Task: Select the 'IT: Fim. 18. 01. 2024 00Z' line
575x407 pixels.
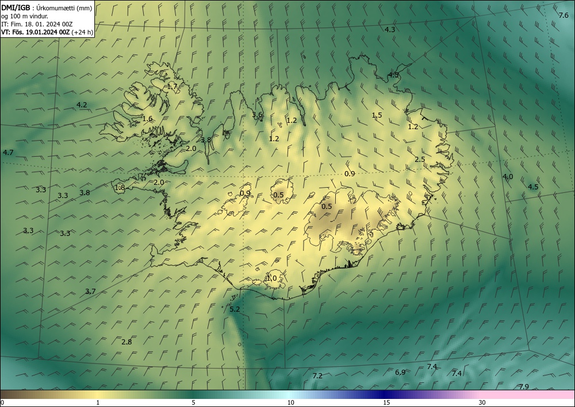Action: pos(37,24)
